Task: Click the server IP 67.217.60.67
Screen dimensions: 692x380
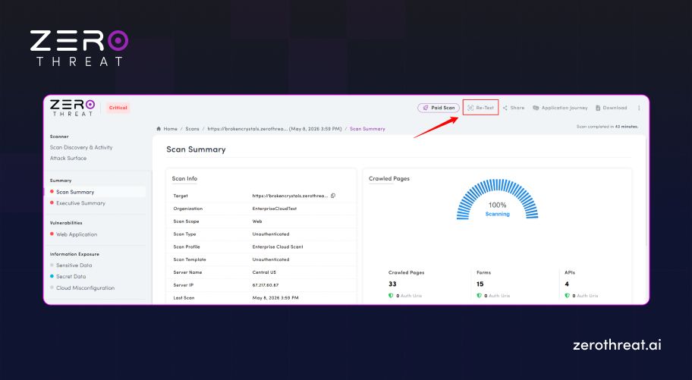Action: [x=266, y=285]
